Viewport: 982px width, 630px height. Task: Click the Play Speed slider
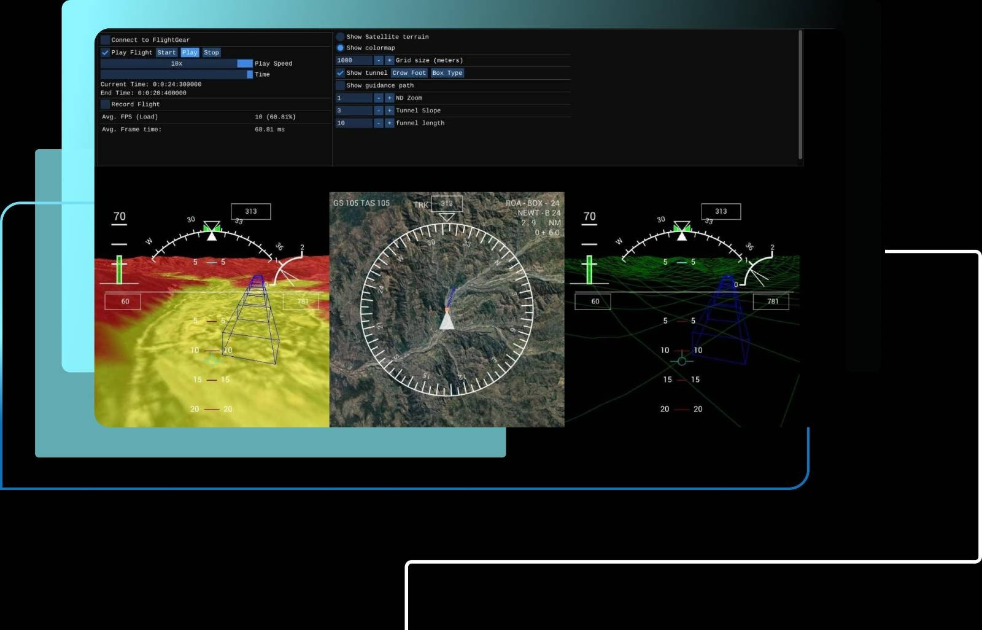pos(176,63)
